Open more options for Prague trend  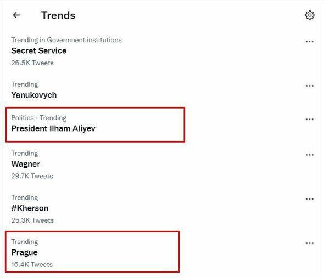[x=309, y=243]
